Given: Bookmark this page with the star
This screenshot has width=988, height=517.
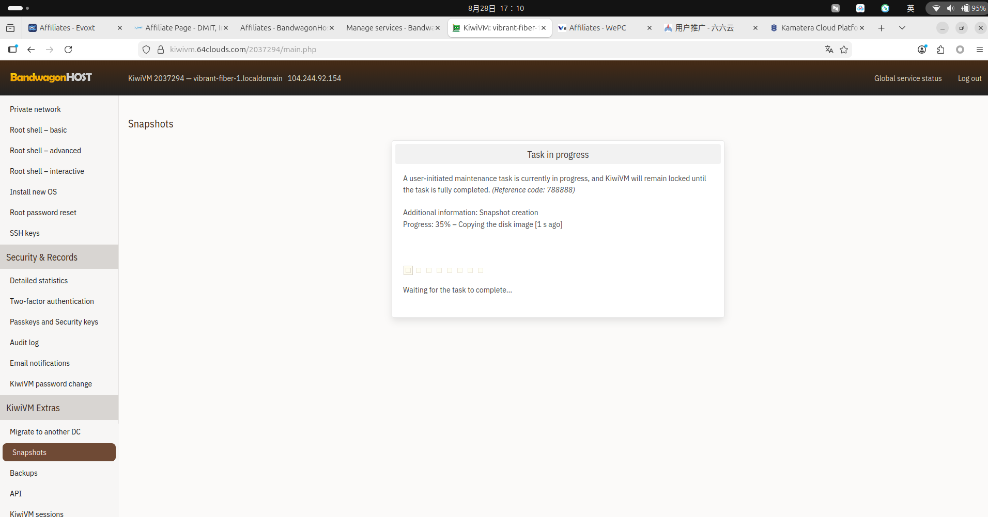Looking at the screenshot, I should [844, 50].
